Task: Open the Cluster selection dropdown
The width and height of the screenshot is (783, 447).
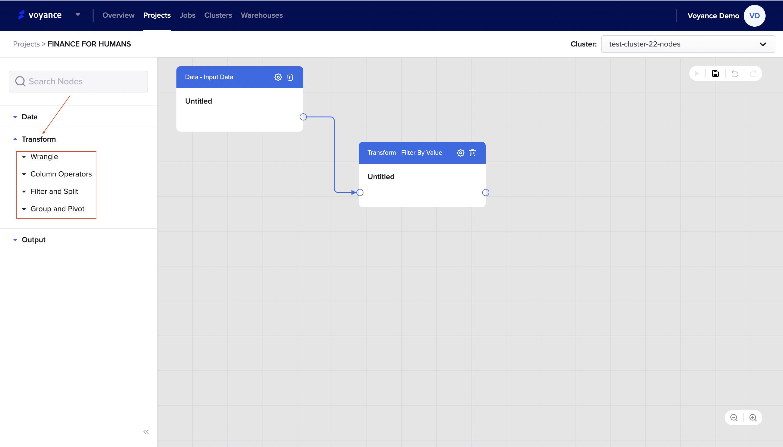Action: (x=688, y=44)
